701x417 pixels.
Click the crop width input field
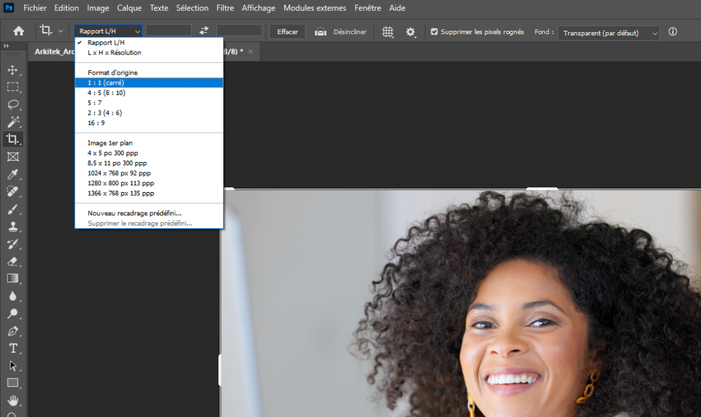tap(168, 31)
